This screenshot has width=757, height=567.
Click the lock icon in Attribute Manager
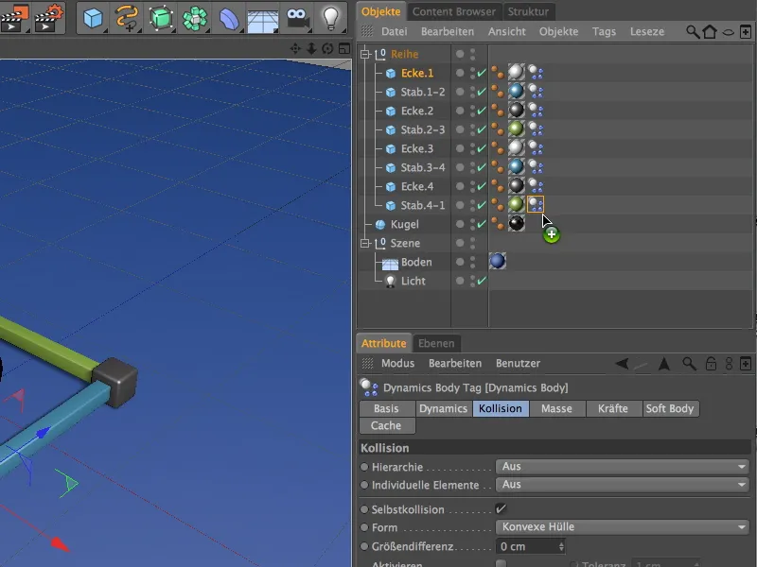click(709, 363)
